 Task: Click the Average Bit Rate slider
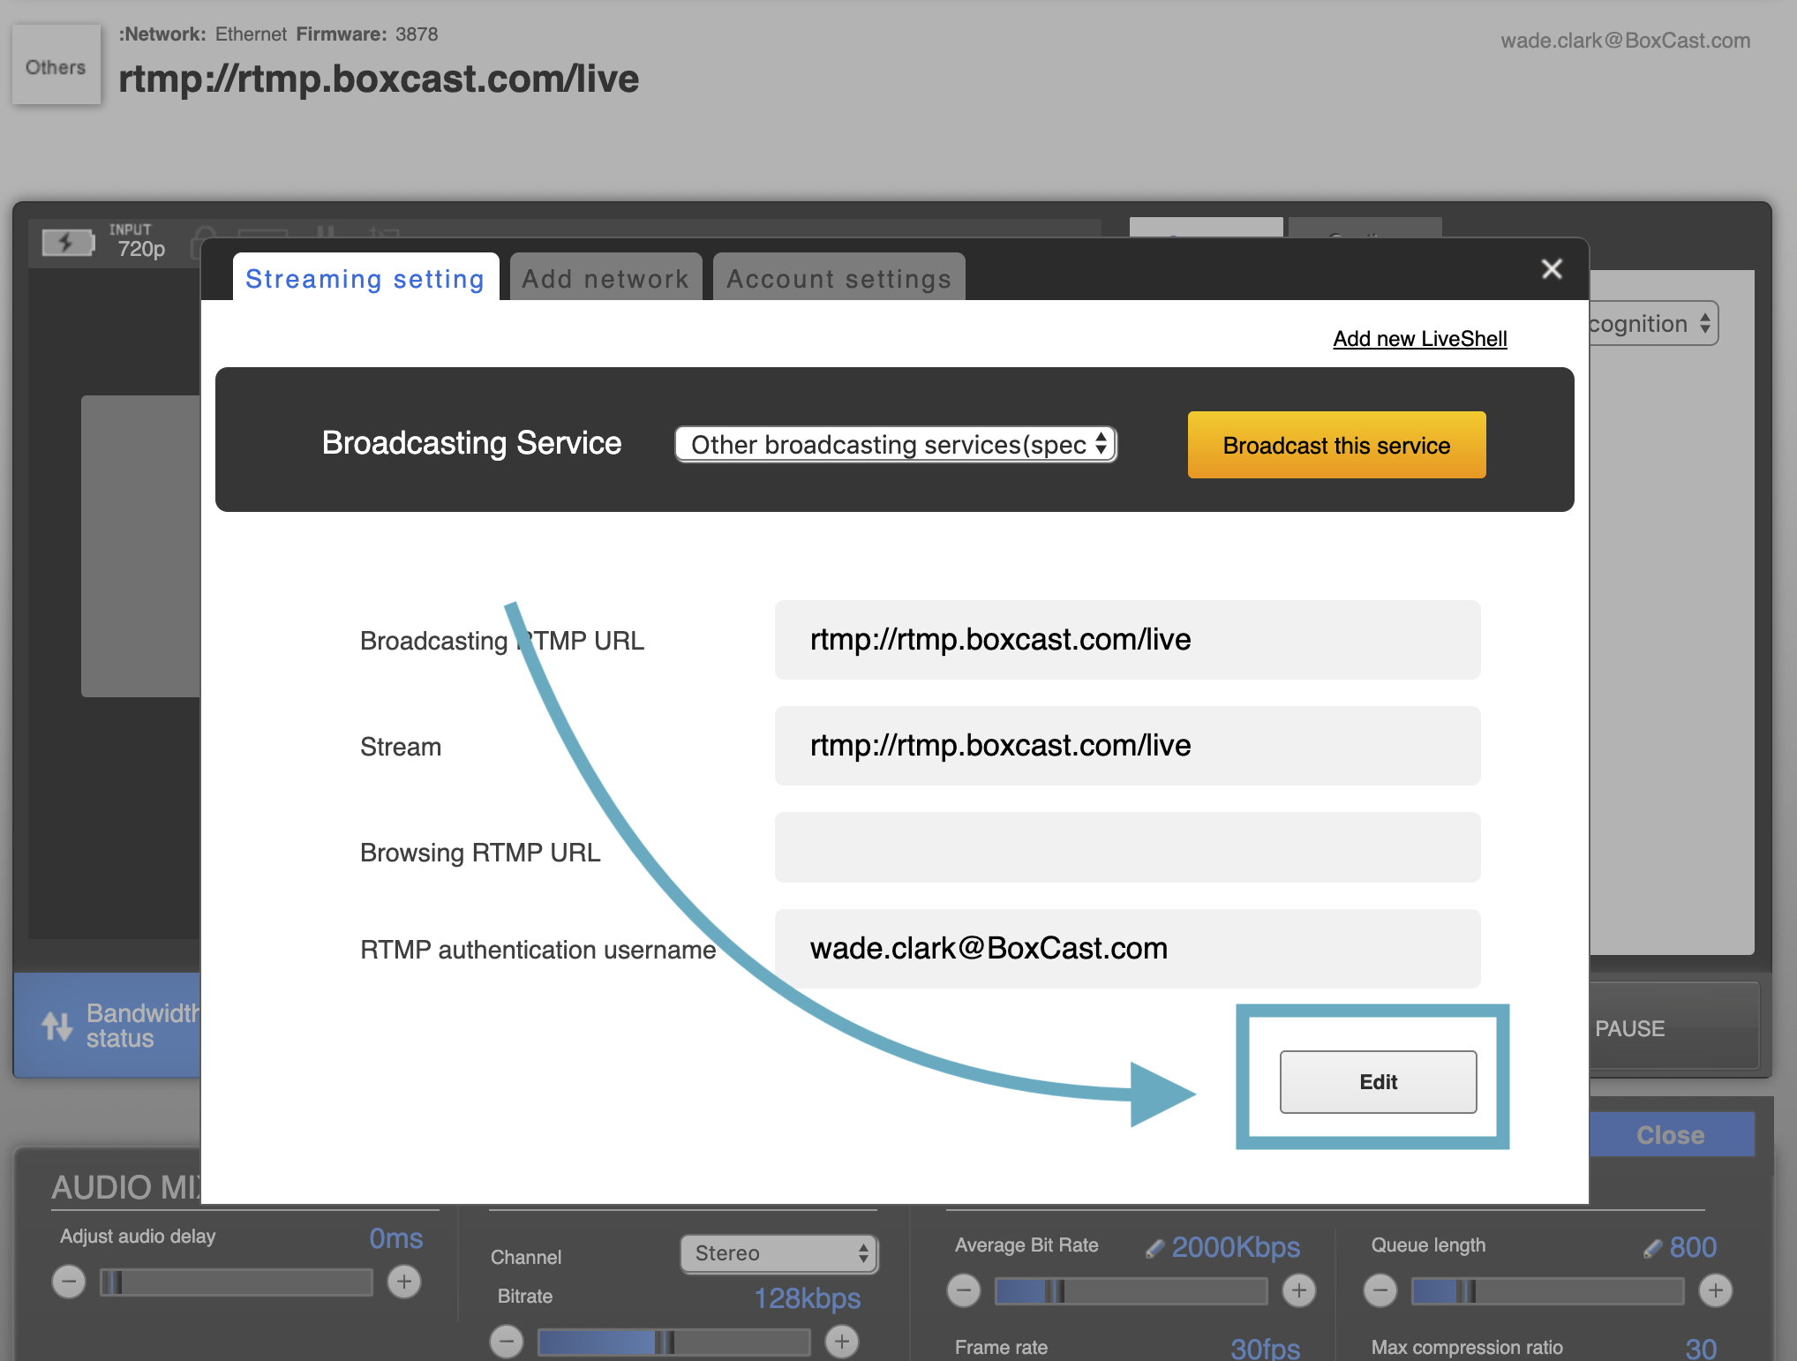[x=1131, y=1291]
